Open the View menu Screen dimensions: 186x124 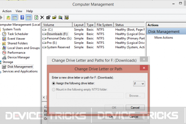point(19,11)
